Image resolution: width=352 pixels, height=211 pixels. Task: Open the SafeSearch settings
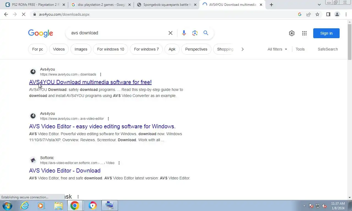tap(328, 49)
